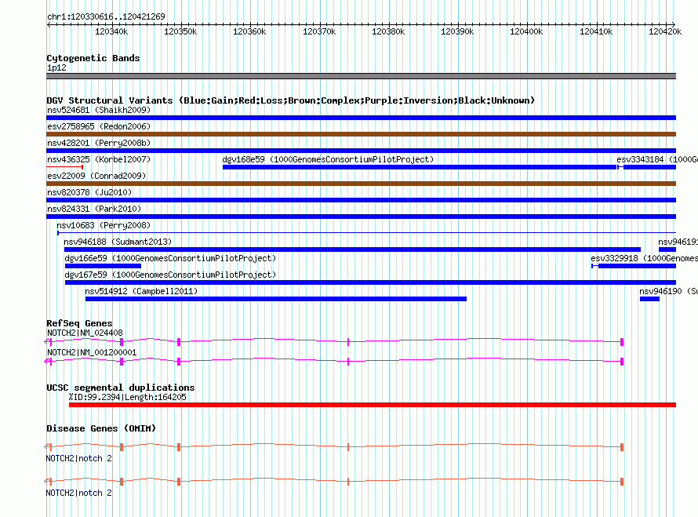
Task: Open the Disease Genes (OMIM) track heading
Action: click(x=101, y=428)
